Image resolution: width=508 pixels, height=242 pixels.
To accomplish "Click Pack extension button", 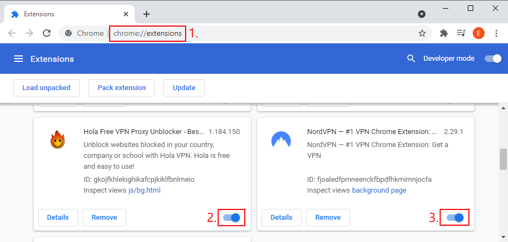I will (122, 88).
